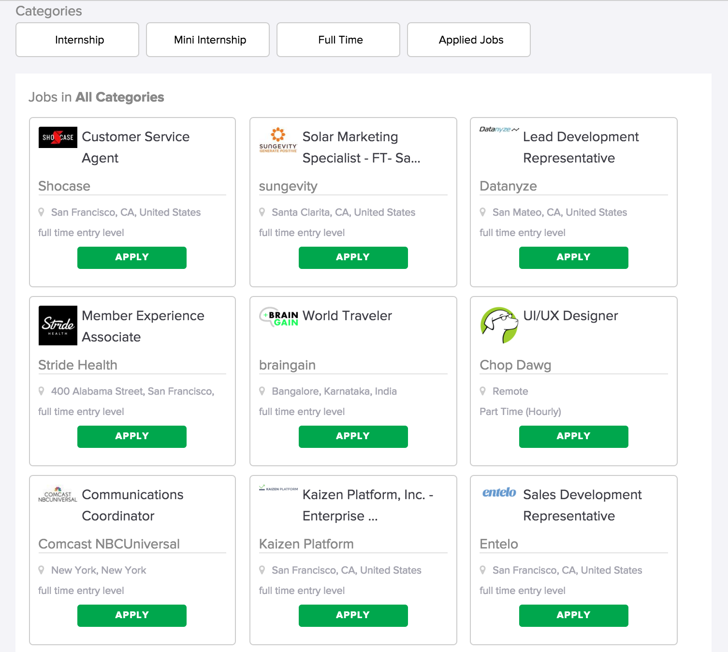The height and width of the screenshot is (652, 728).
Task: Click the sungevity company name
Action: [x=288, y=186]
